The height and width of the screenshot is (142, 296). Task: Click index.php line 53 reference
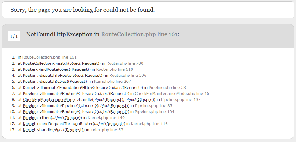[107, 130]
